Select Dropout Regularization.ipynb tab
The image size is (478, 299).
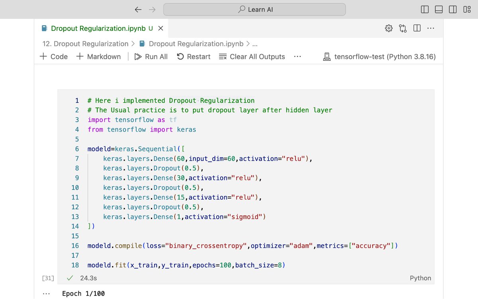click(x=98, y=28)
